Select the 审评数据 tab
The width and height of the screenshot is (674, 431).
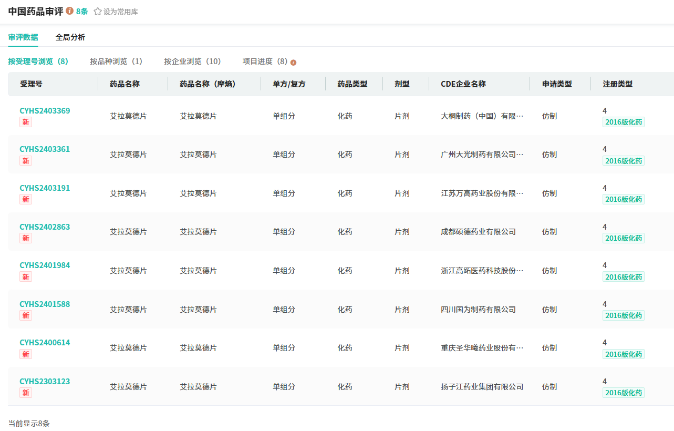click(23, 37)
